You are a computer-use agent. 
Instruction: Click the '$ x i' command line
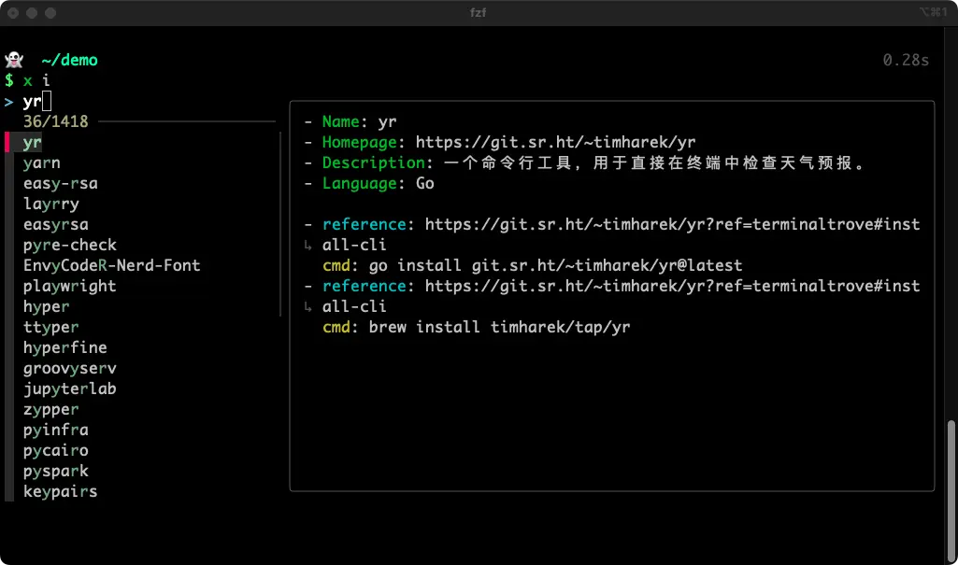[27, 80]
